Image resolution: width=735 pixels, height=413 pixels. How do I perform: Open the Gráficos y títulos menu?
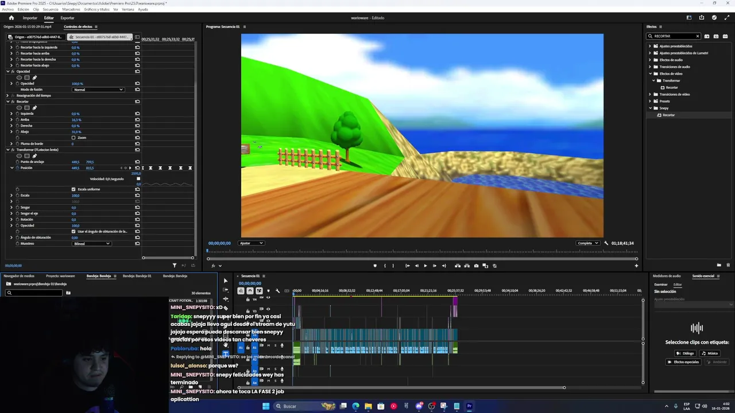96,10
